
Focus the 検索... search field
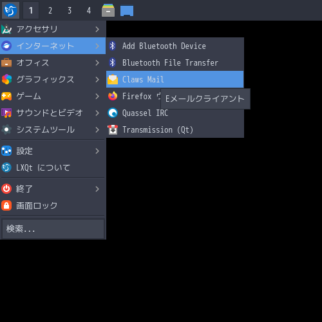pyautogui.click(x=53, y=229)
